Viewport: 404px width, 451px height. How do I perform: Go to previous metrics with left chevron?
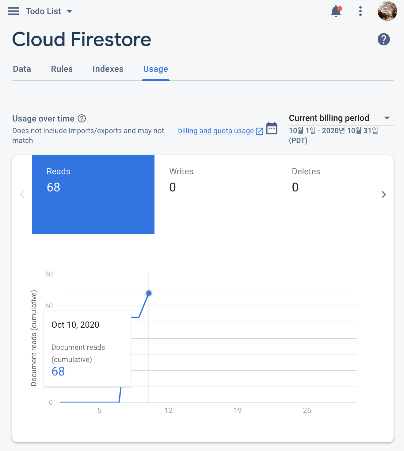(x=22, y=195)
